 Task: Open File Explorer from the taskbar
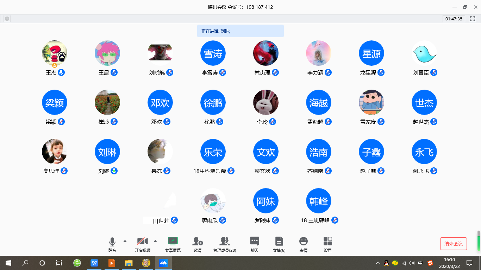click(x=129, y=263)
